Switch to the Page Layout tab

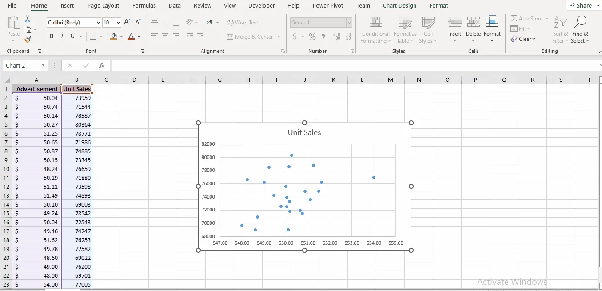pos(103,6)
